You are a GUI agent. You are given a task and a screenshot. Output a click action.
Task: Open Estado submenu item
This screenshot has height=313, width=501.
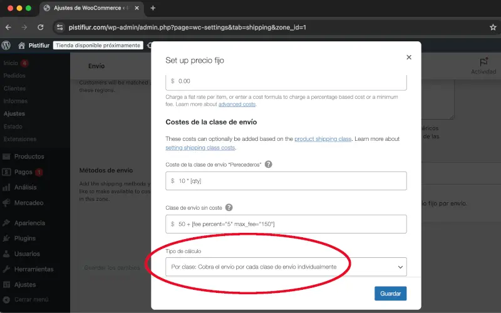[x=13, y=126]
